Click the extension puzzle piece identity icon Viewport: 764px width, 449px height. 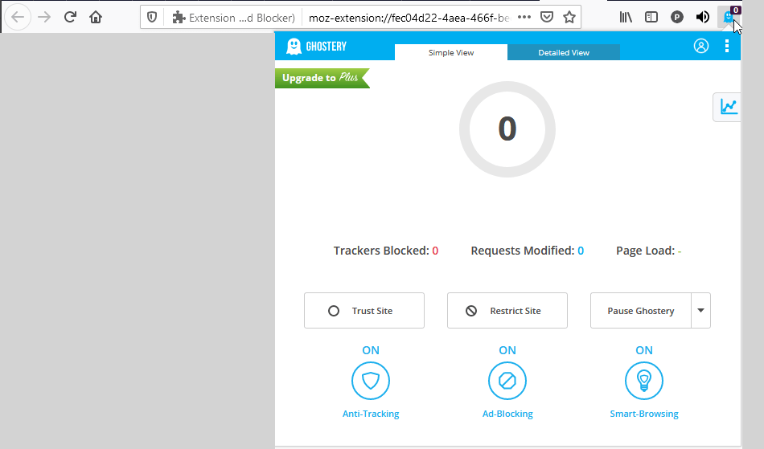click(179, 18)
